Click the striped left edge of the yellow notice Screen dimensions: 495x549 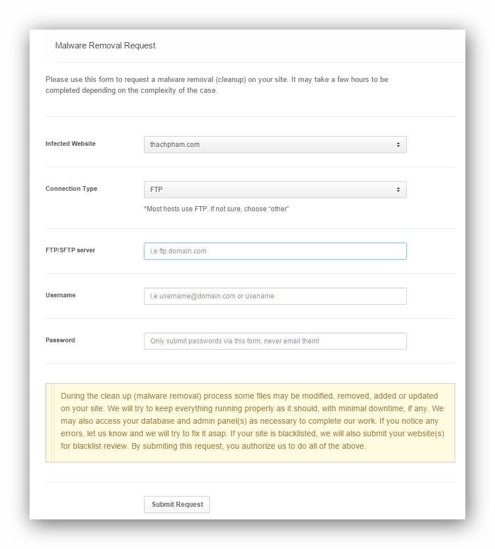[50, 423]
